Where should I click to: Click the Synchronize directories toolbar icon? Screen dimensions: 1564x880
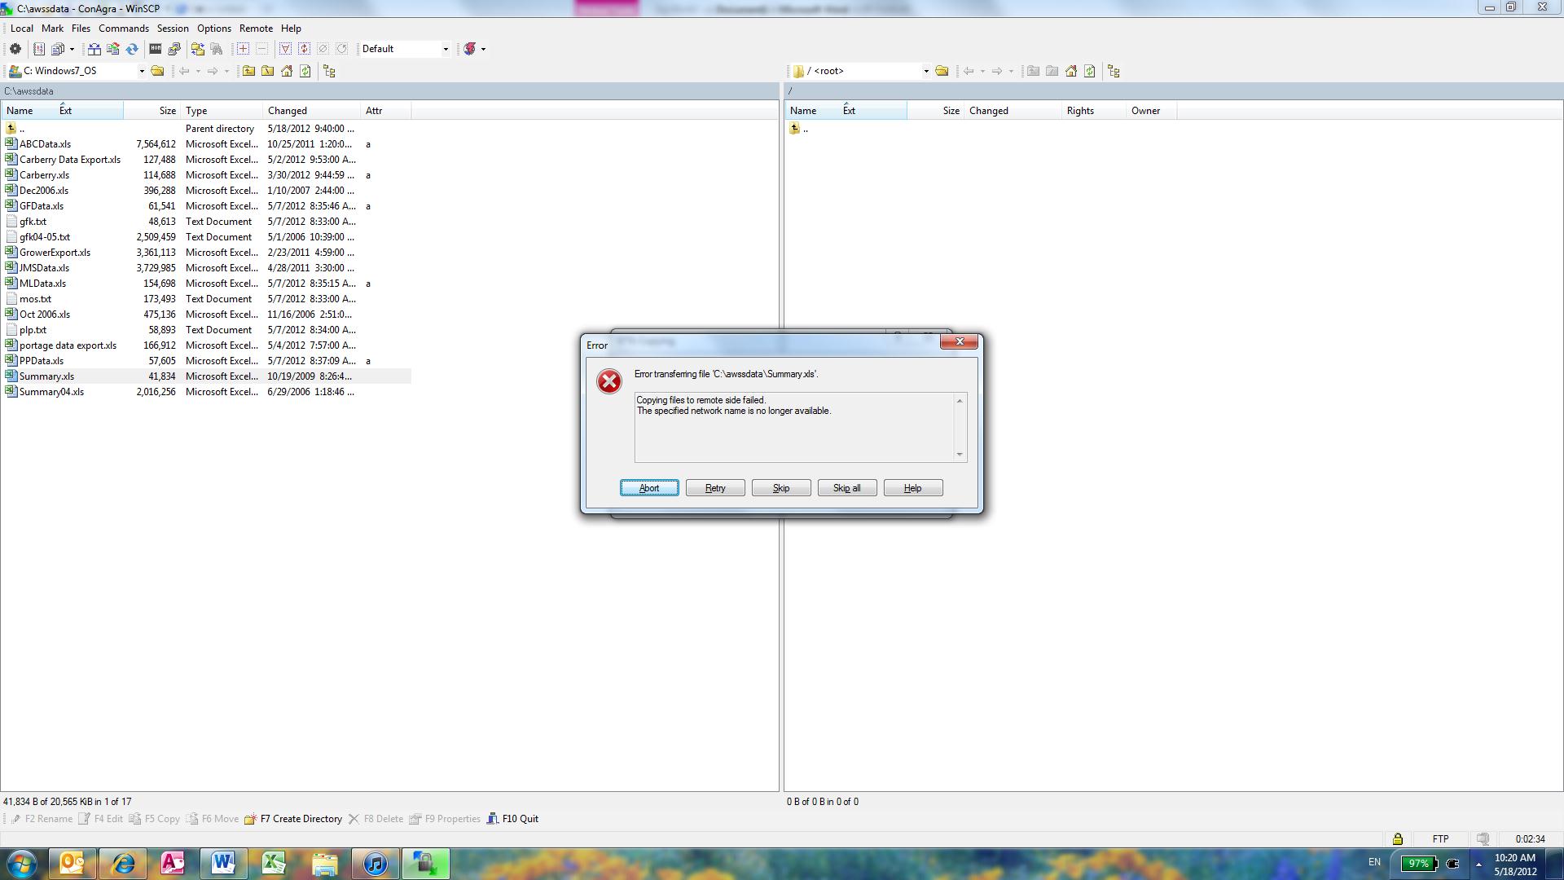[132, 49]
